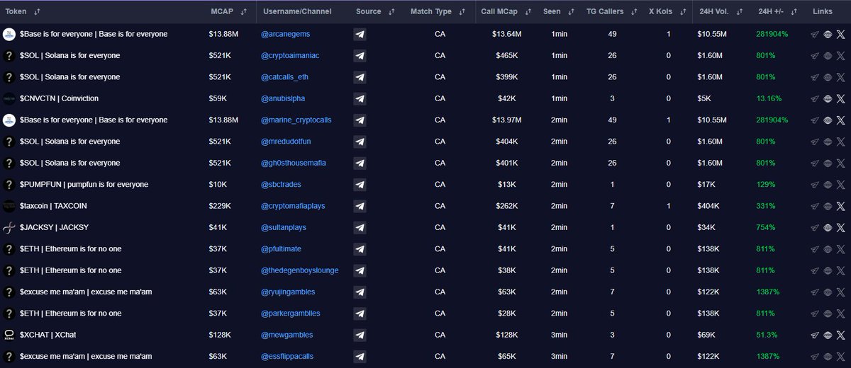Click the '$13.64M' Call MCap value
The width and height of the screenshot is (851, 368).
tap(507, 34)
